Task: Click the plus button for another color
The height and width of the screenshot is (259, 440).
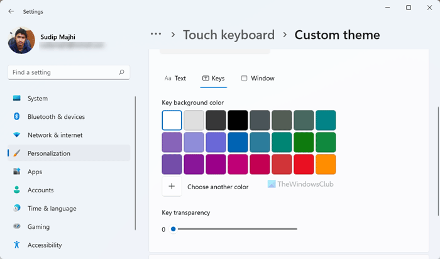Action: tap(172, 187)
